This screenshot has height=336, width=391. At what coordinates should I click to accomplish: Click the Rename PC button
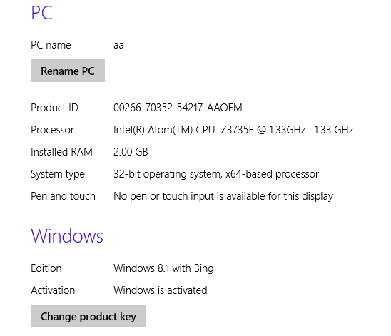point(68,71)
